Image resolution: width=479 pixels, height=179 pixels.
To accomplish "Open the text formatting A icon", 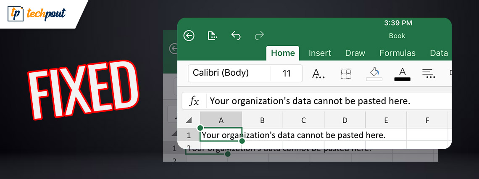I will pos(318,73).
